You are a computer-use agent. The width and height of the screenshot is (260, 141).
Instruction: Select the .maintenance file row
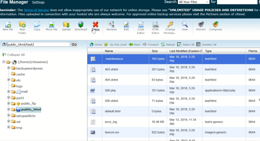click(x=174, y=59)
